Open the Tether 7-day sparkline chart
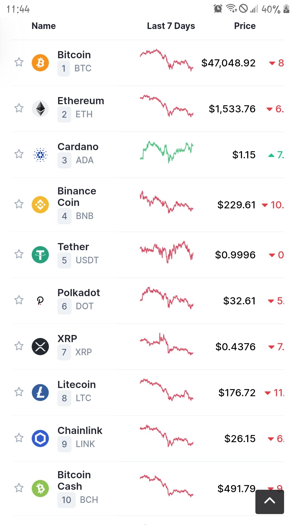 pos(167,252)
